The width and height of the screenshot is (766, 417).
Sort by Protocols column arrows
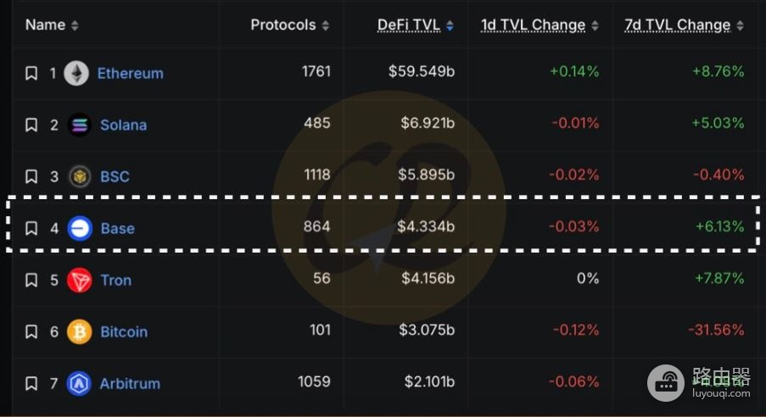pos(326,25)
